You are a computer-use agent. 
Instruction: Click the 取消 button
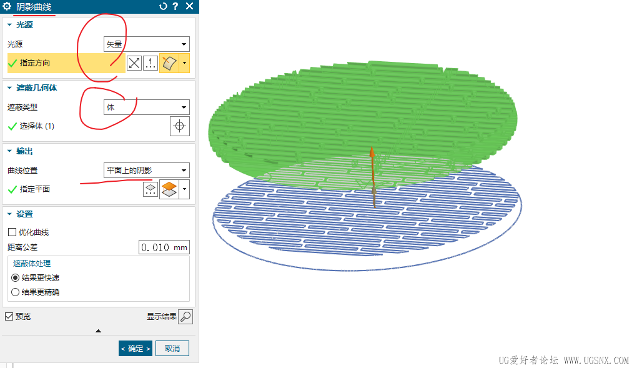click(x=172, y=349)
